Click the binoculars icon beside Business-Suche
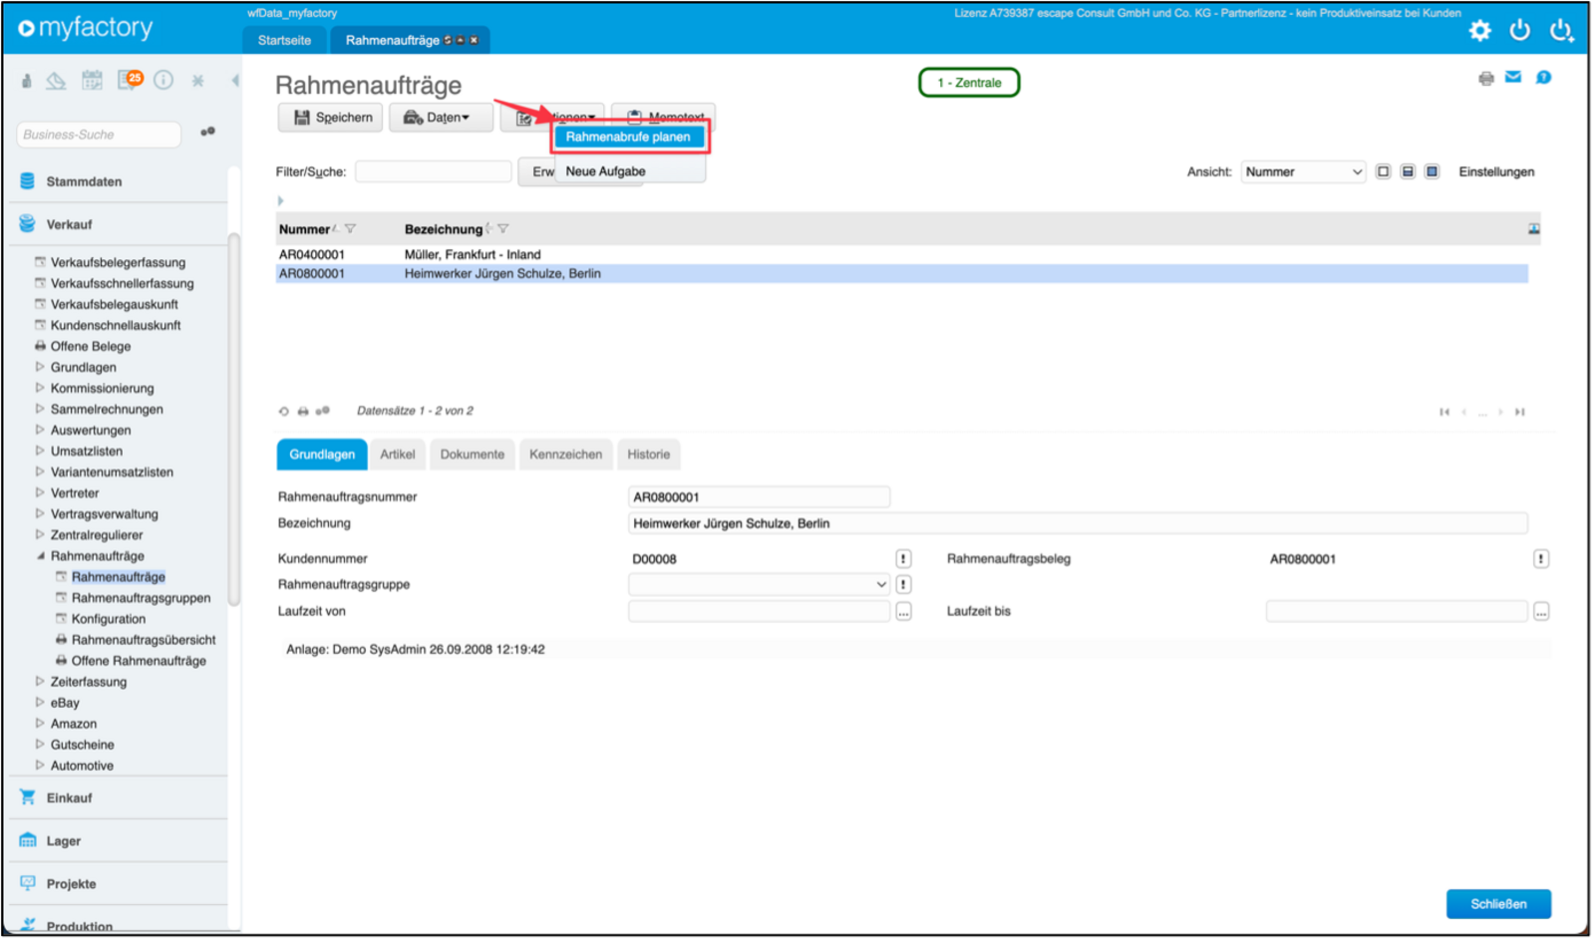Image resolution: width=1595 pixels, height=943 pixels. tap(207, 132)
